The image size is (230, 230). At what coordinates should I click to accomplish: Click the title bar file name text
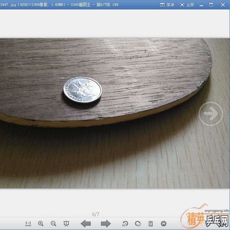(59, 5)
